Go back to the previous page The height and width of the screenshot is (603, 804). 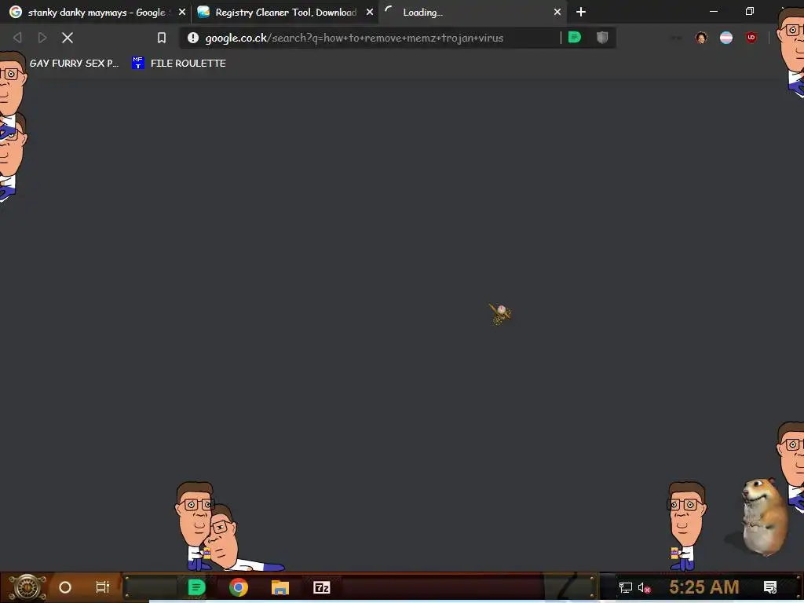click(17, 38)
